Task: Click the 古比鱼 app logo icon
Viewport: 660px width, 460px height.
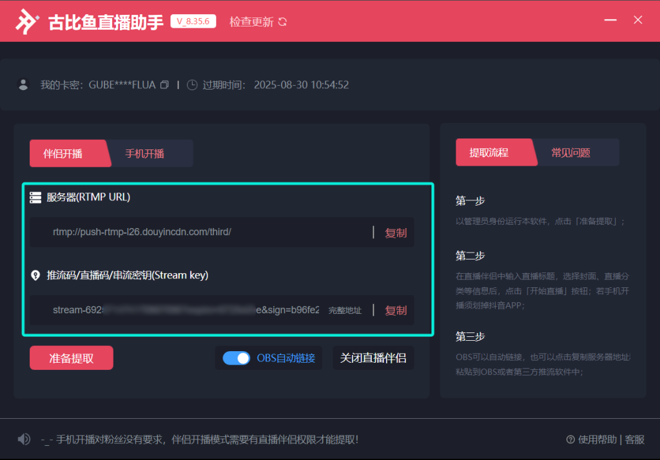Action: [x=27, y=21]
